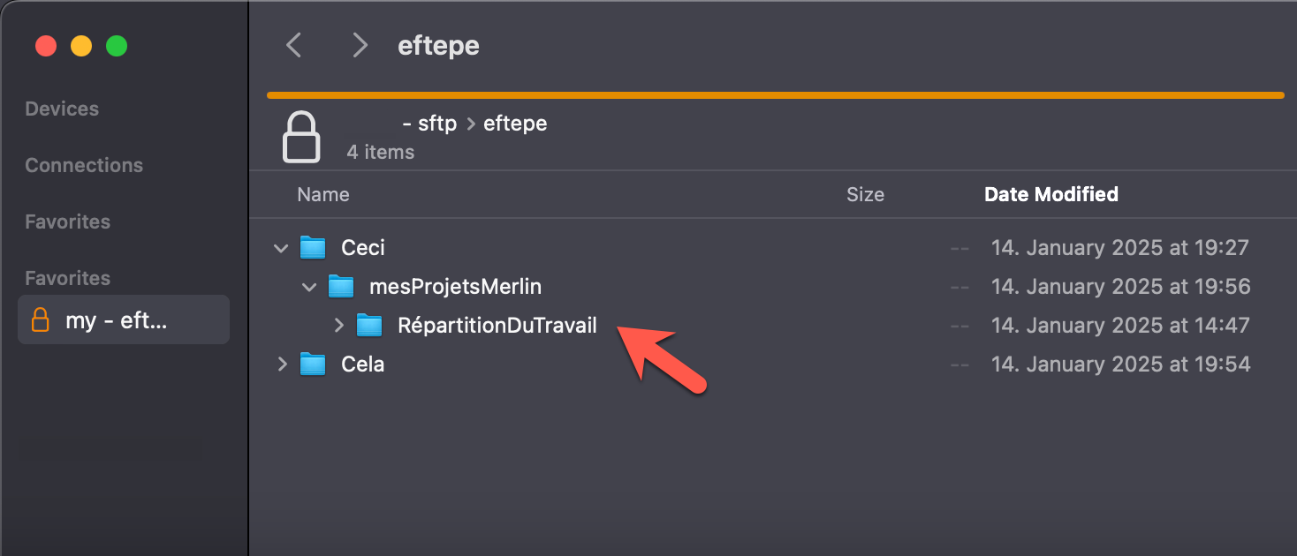Sort files by the Name column
1297x556 pixels.
(x=323, y=194)
